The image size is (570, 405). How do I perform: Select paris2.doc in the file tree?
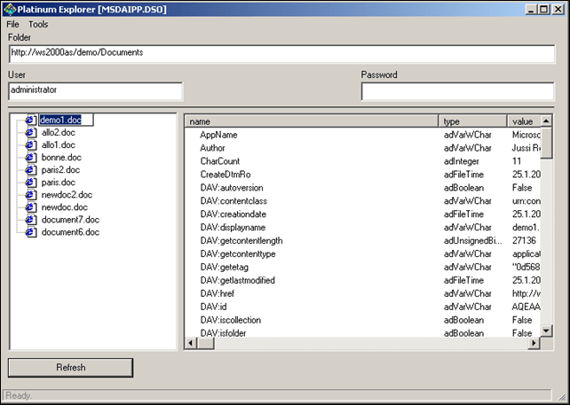60,170
